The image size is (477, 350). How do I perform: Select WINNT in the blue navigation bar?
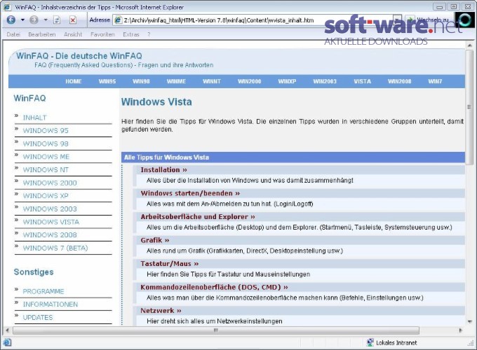coord(212,81)
